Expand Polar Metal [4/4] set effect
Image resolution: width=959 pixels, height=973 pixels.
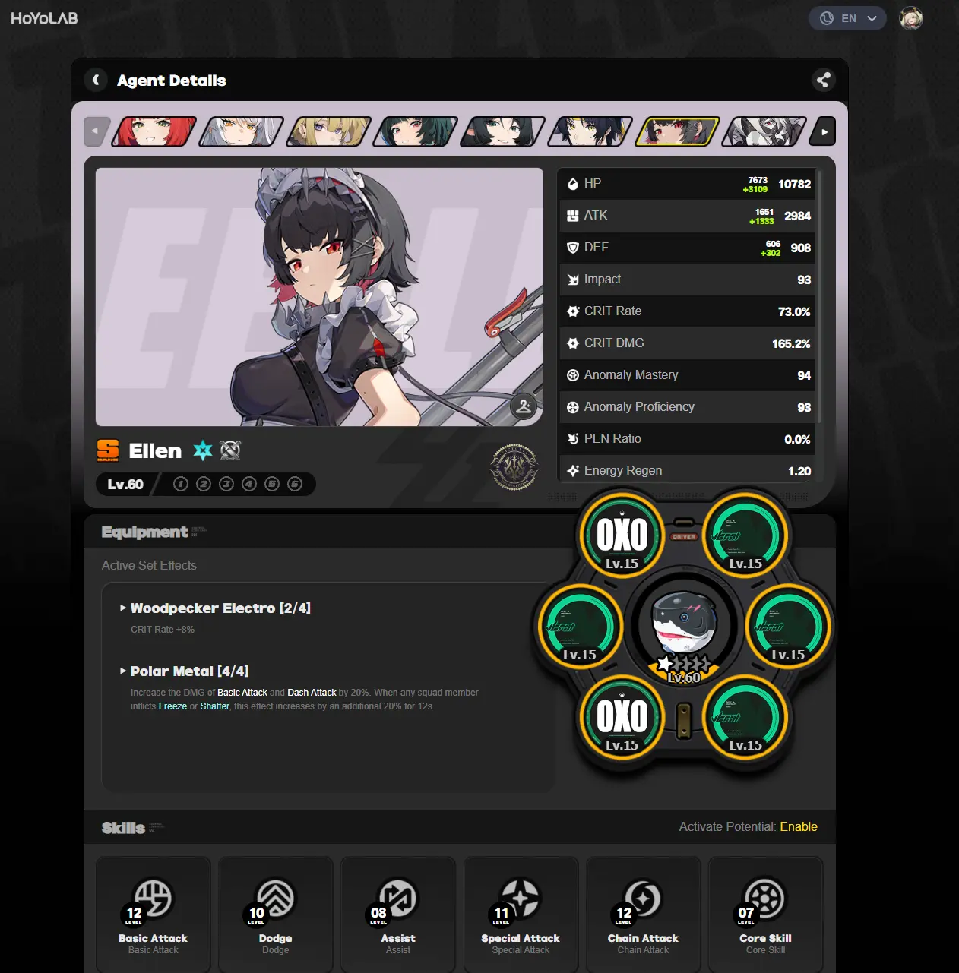pyautogui.click(x=185, y=671)
